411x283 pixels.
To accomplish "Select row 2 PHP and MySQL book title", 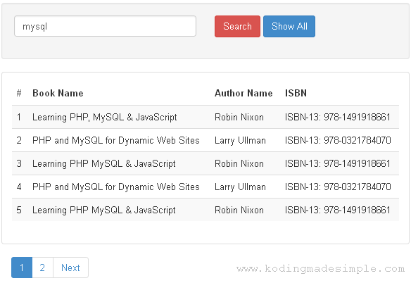I will coord(116,140).
